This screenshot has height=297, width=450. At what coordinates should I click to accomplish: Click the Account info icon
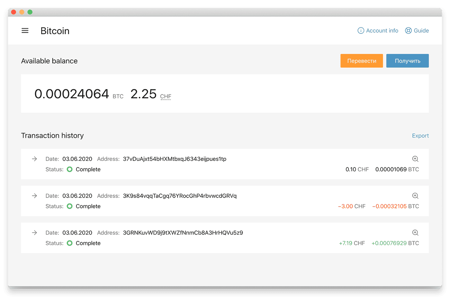pyautogui.click(x=361, y=31)
